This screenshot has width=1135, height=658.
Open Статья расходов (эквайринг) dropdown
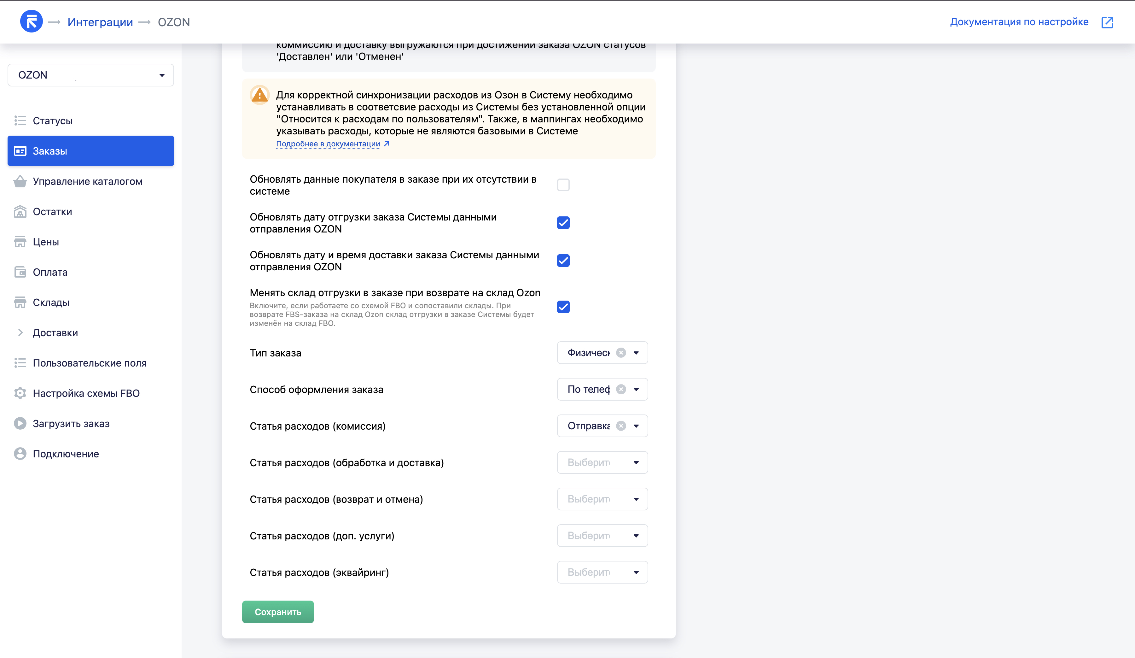click(602, 572)
